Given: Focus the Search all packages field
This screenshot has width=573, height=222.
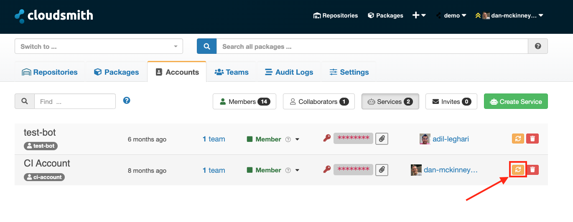Looking at the screenshot, I should pyautogui.click(x=372, y=46).
